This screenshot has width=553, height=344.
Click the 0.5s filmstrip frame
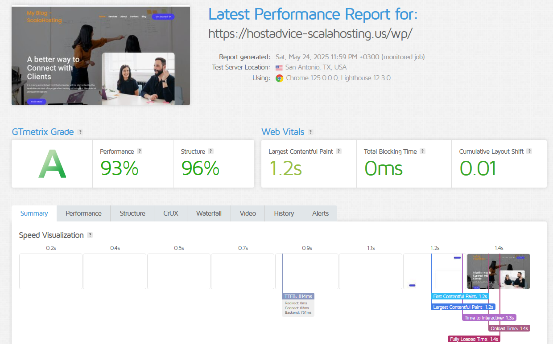point(179,271)
